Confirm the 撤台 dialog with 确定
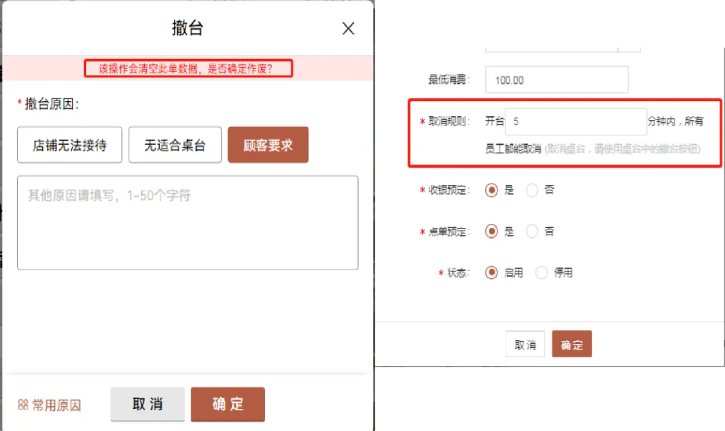 pyautogui.click(x=228, y=404)
